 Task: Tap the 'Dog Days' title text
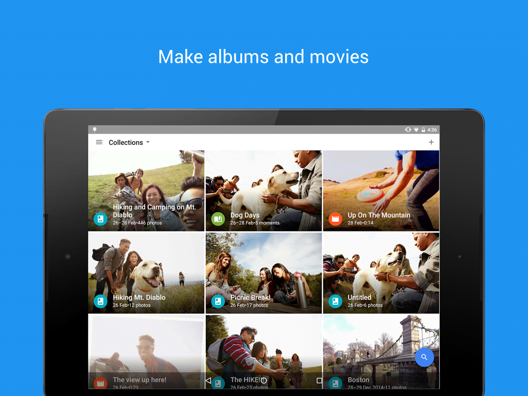pyautogui.click(x=245, y=215)
